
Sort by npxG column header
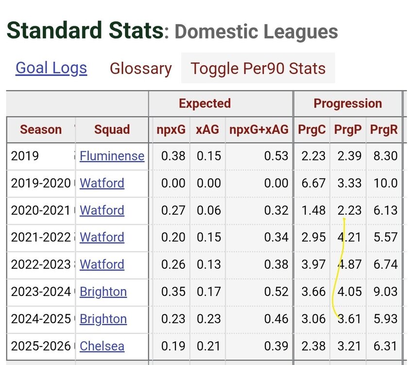coord(171,129)
